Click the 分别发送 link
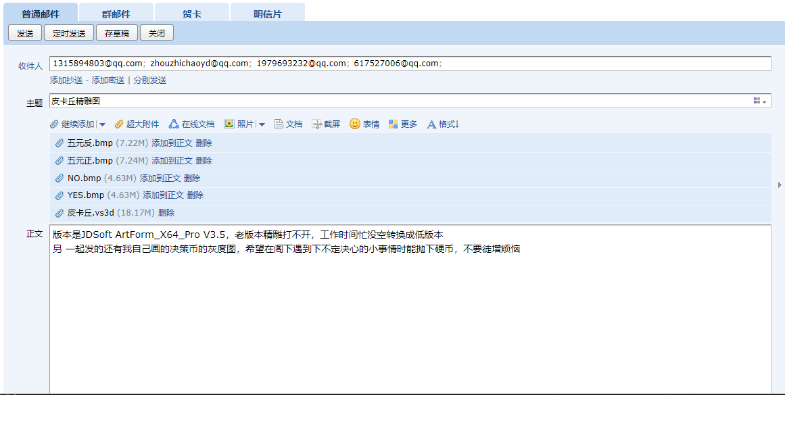Screen dimensions: 785x438 (x=150, y=80)
